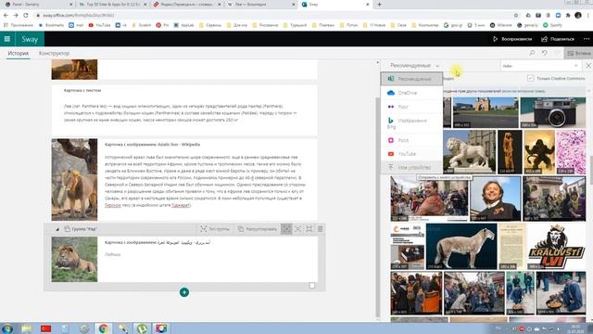Click the Подпись caption field
This screenshot has height=334, width=593.
coord(113,254)
